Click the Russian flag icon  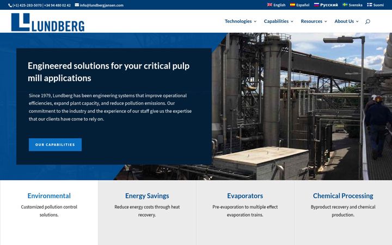pos(316,5)
